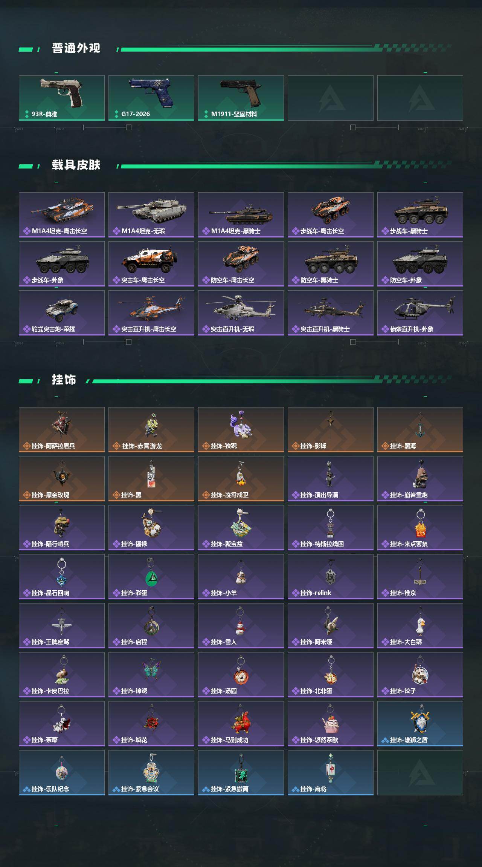The image size is (482, 867).
Task: Choose the 突击直升机-无瑕 helicopter skin
Action: coord(241,313)
